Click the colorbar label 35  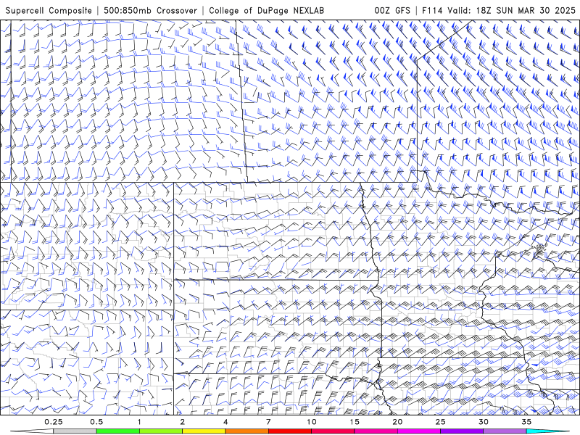point(526,422)
